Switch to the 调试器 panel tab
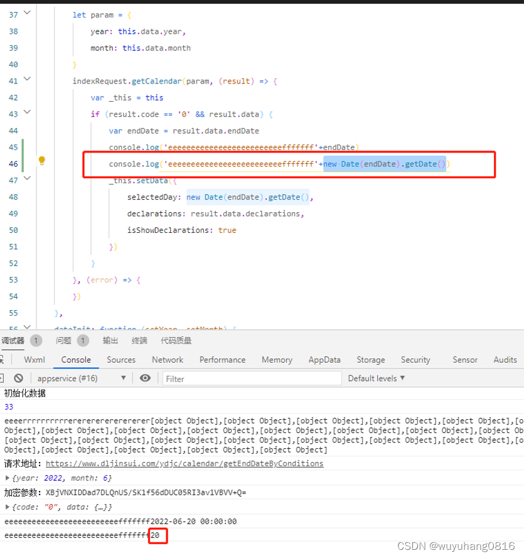Image resolution: width=524 pixels, height=558 pixels. pyautogui.click(x=13, y=341)
